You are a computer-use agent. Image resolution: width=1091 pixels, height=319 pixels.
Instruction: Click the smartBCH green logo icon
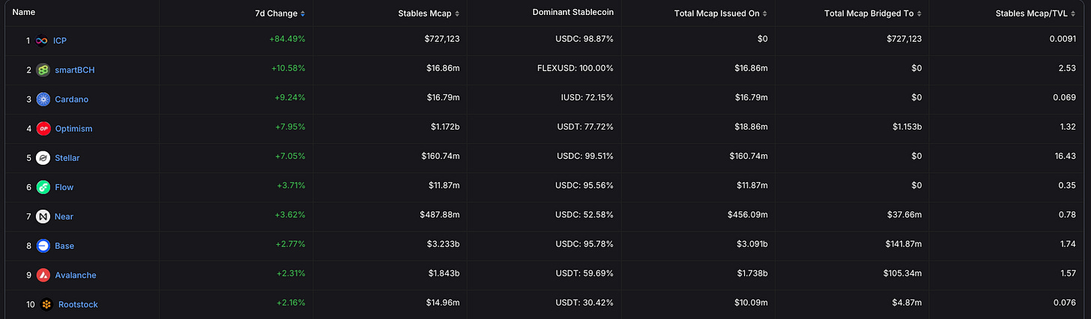43,70
